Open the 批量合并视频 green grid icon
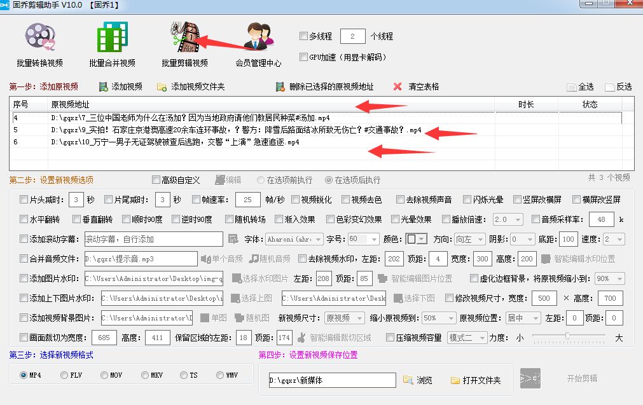The image size is (643, 405). 113,36
